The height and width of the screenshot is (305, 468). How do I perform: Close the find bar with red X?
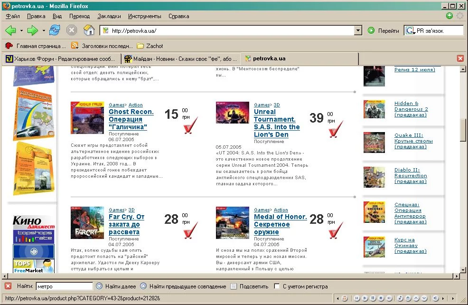8,286
